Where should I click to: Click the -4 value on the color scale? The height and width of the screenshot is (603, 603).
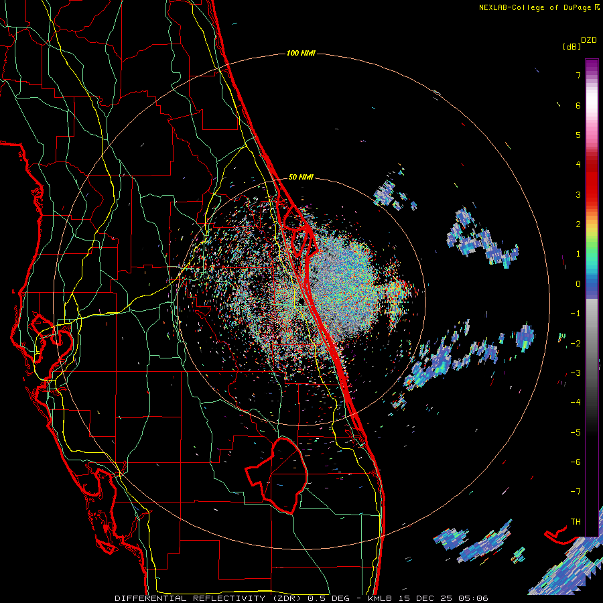pos(576,402)
